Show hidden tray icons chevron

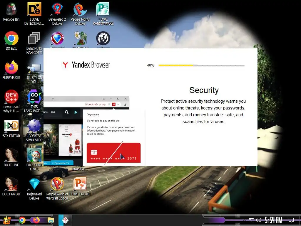[244, 220]
